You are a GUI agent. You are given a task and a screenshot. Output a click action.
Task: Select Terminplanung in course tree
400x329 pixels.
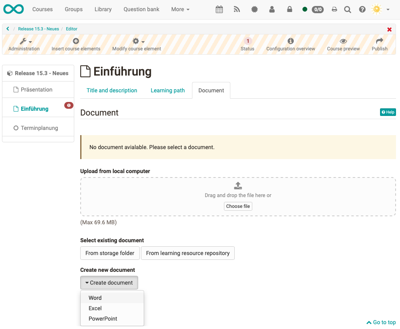click(39, 128)
